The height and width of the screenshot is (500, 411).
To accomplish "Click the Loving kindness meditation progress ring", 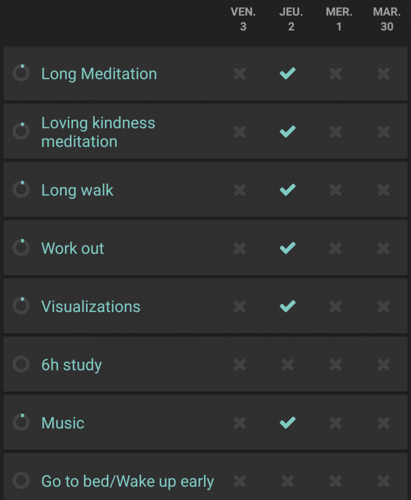I will pos(21,131).
